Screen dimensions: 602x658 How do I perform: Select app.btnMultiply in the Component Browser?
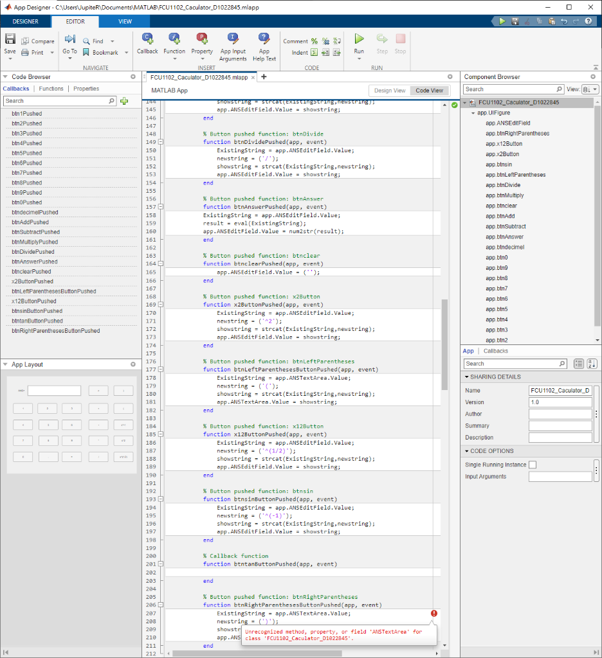504,195
